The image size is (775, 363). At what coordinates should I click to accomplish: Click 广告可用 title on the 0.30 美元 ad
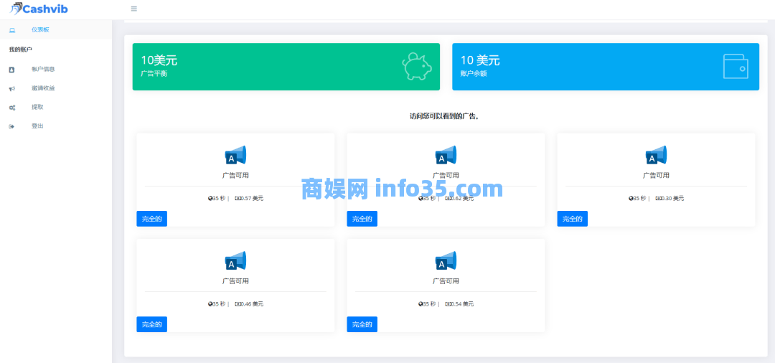point(656,175)
